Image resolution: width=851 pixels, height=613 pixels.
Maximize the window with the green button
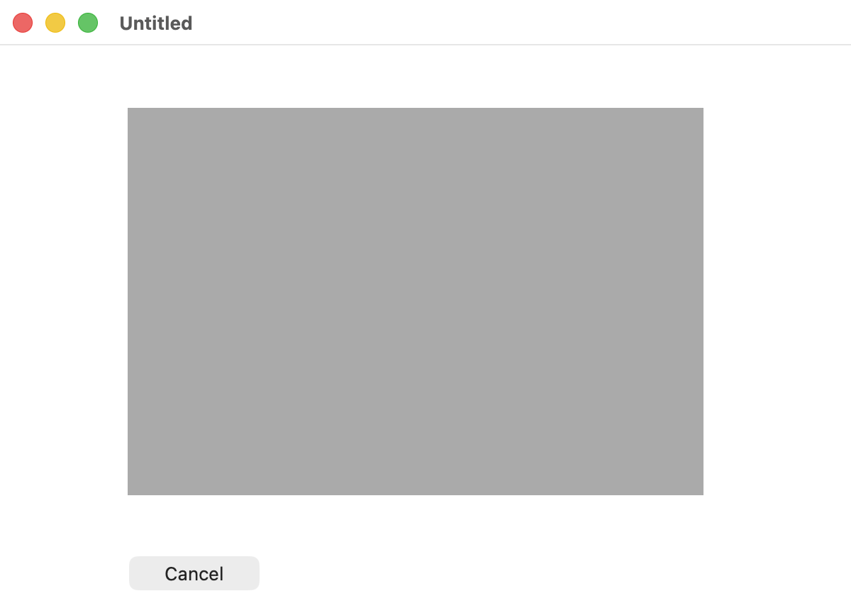click(x=88, y=23)
